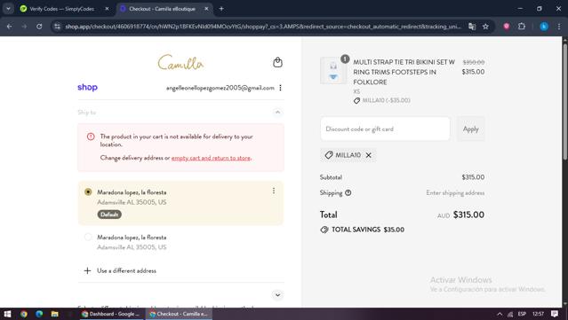Viewport: 568px width, 320px height.
Task: Apply the discount code
Action: pos(470,129)
